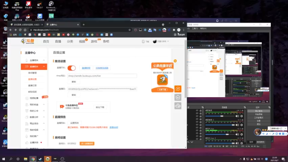Open 分类 in Douyu top navigation
Screen dimensions: 288x162
click(70, 41)
